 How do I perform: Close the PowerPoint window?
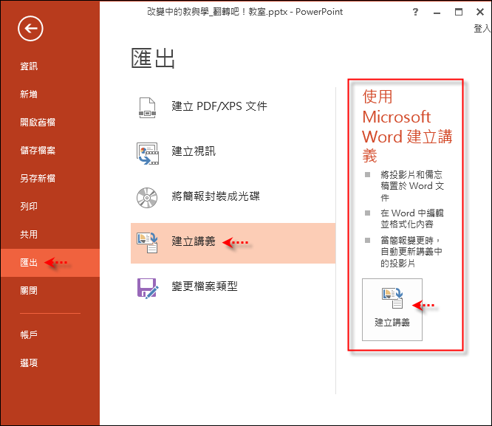pyautogui.click(x=479, y=12)
